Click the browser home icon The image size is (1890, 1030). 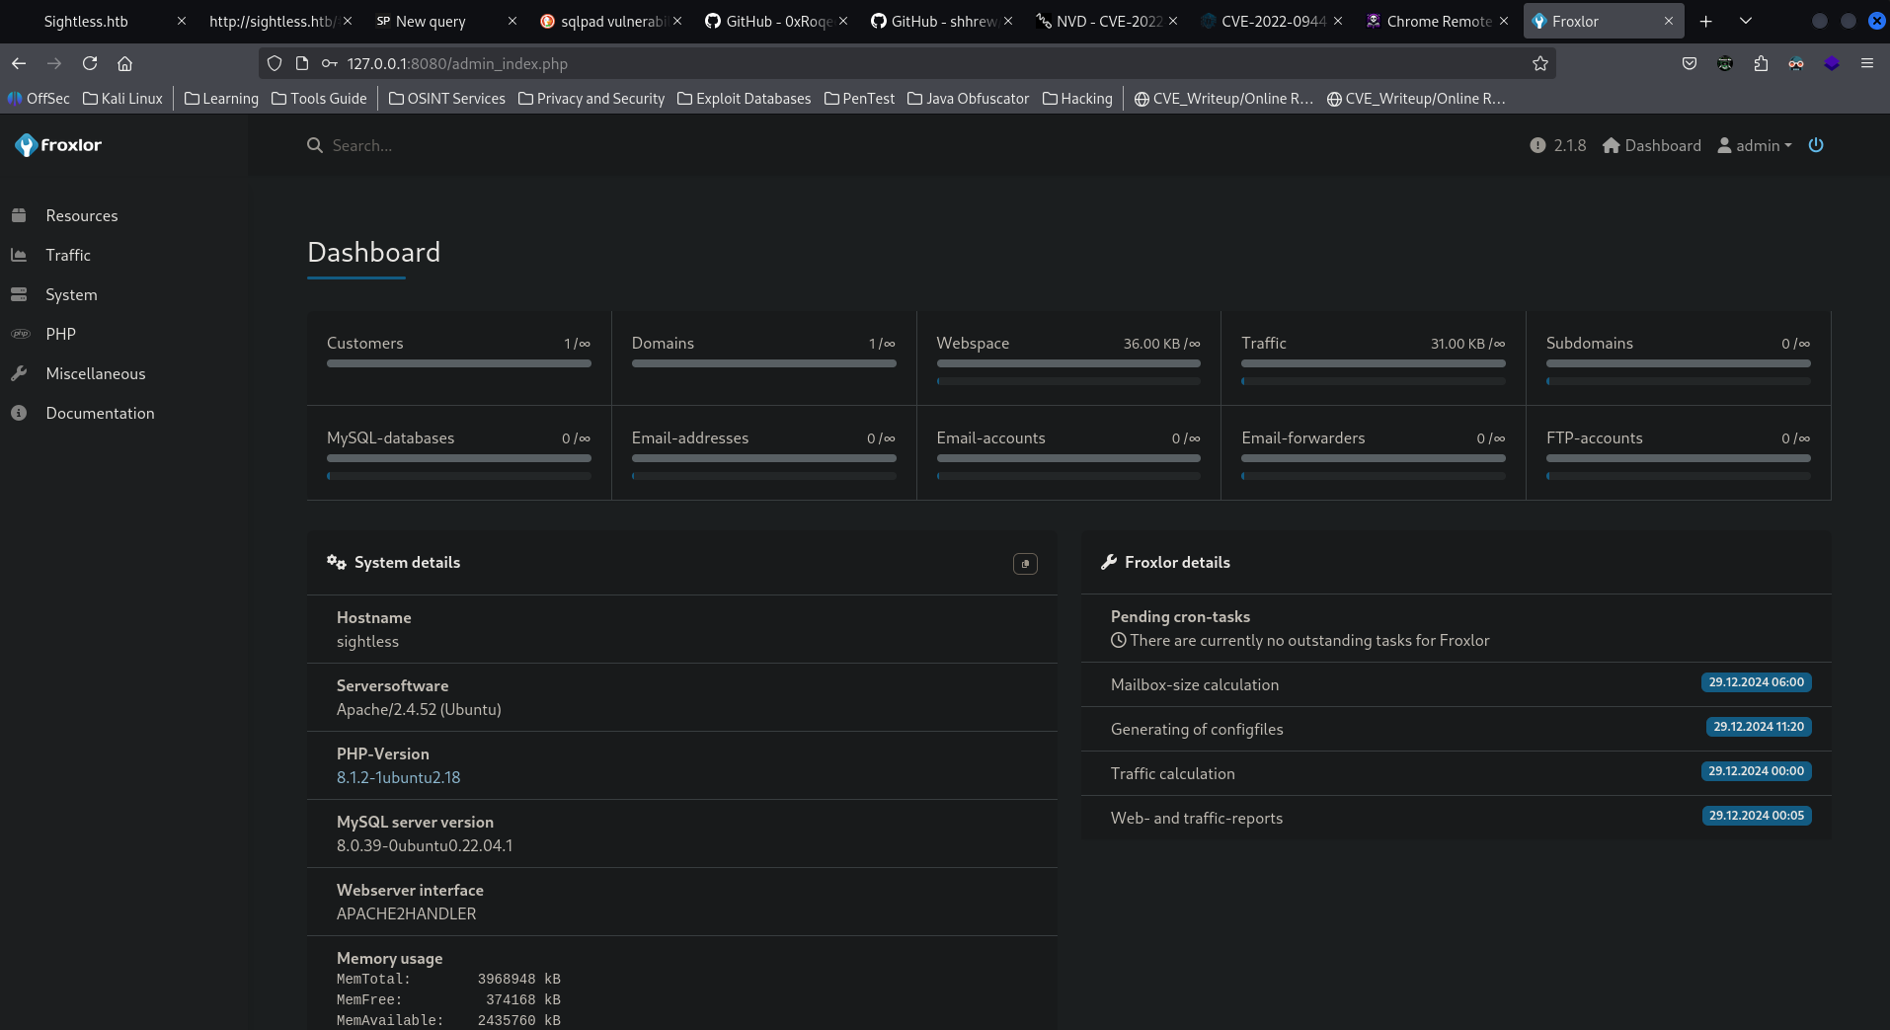point(124,63)
